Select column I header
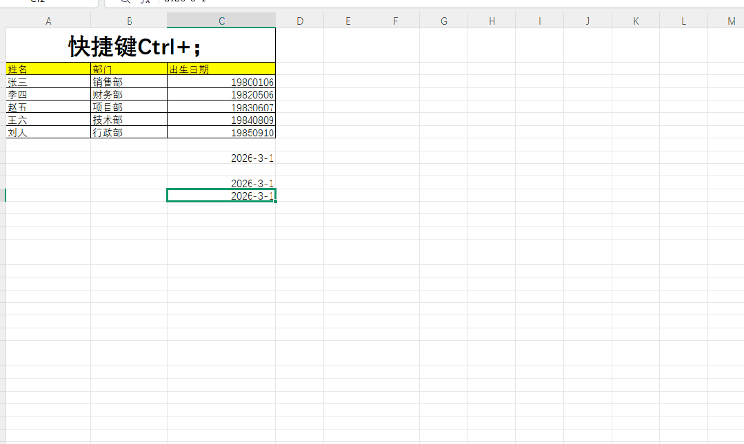 [x=539, y=21]
